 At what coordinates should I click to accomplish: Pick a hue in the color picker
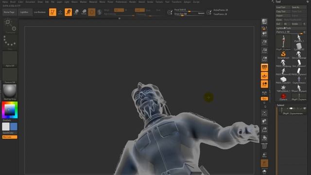point(10,110)
